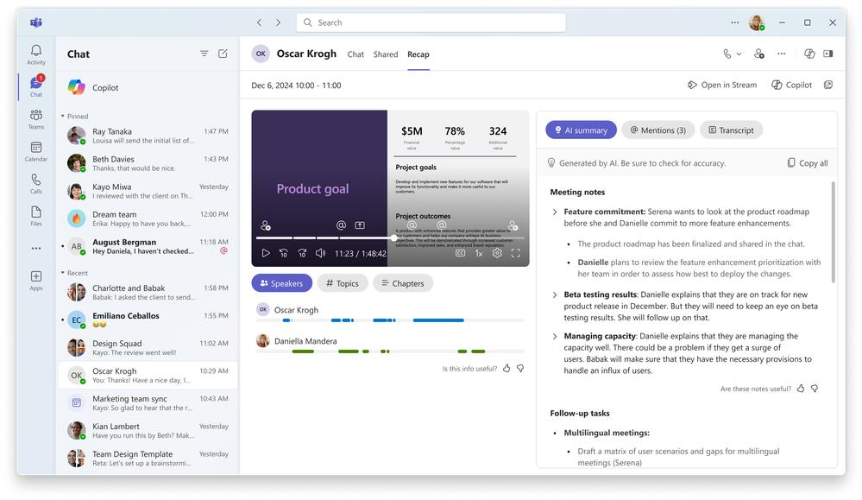This screenshot has height=500, width=862.
Task: Open the Calendar in the left rail
Action: point(35,151)
